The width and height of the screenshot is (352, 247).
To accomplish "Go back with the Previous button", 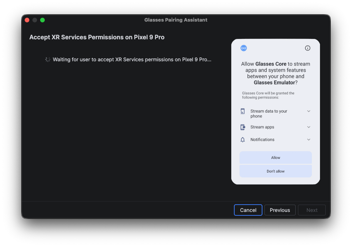I will tap(280, 210).
